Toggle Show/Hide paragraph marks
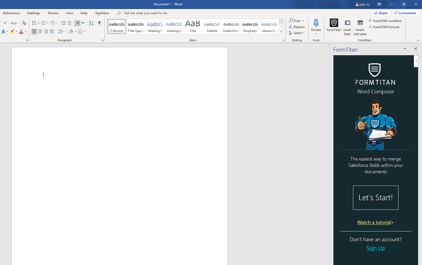 (100, 23)
